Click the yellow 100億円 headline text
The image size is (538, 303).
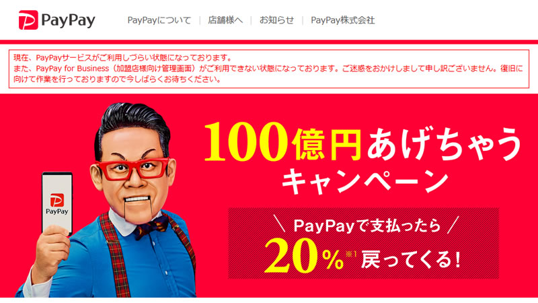pos(282,141)
